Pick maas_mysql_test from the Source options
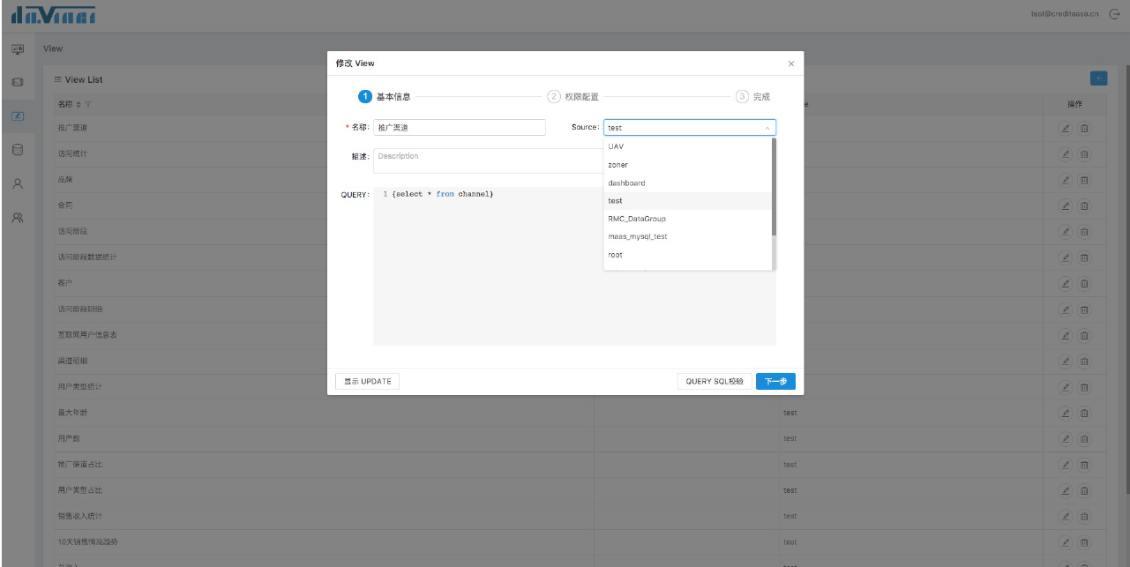Viewport: 1130px width, 567px height. 637,236
